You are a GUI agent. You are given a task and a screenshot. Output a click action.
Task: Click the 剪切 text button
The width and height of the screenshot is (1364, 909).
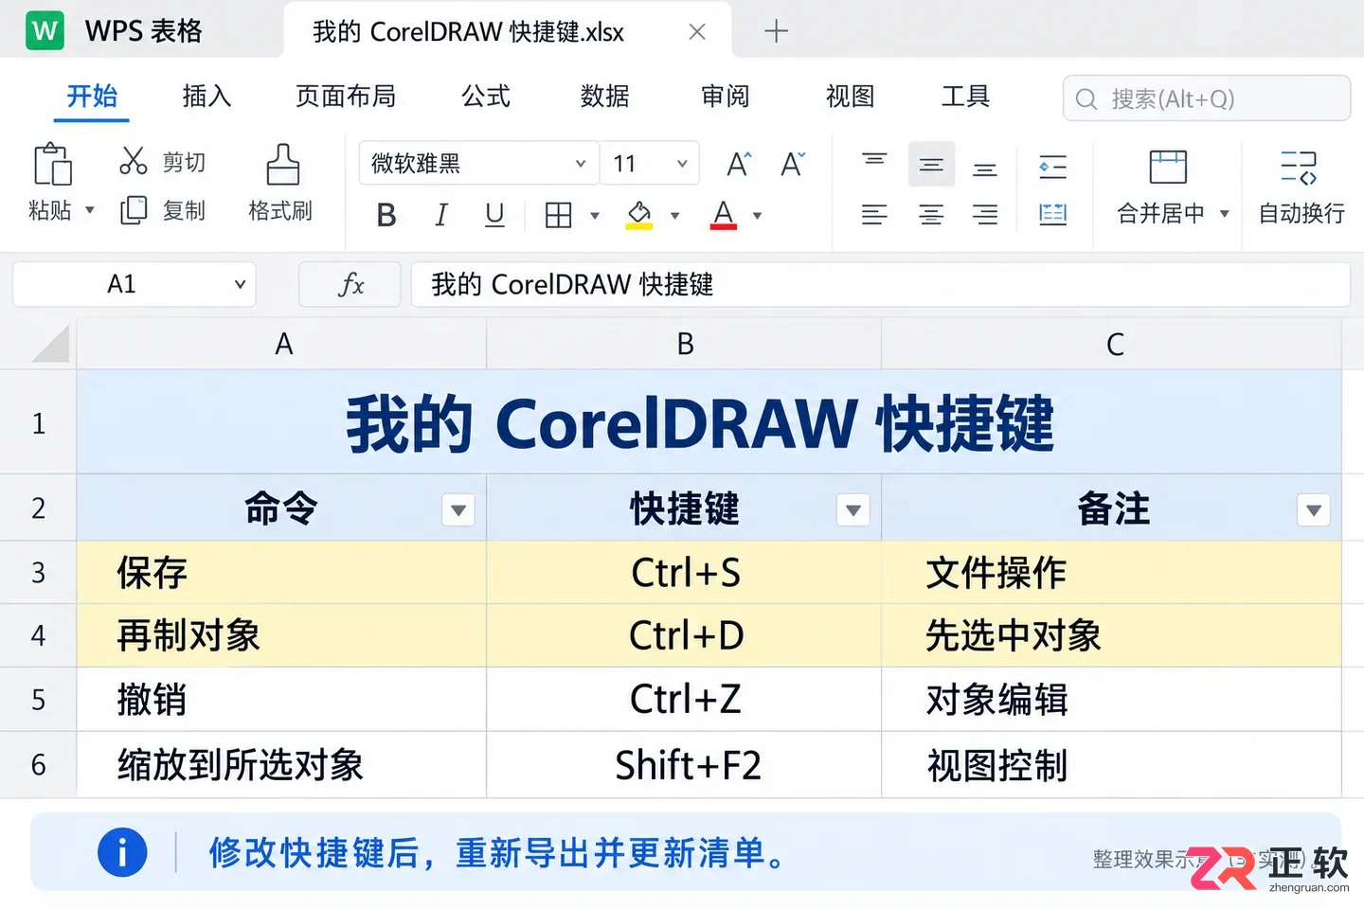pyautogui.click(x=184, y=162)
